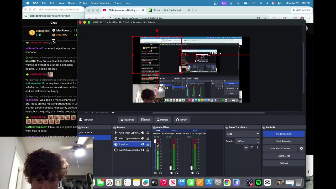This screenshot has height=189, width=336.
Task: Open Wi-Fi status in the menu bar
Action: click(x=254, y=3)
